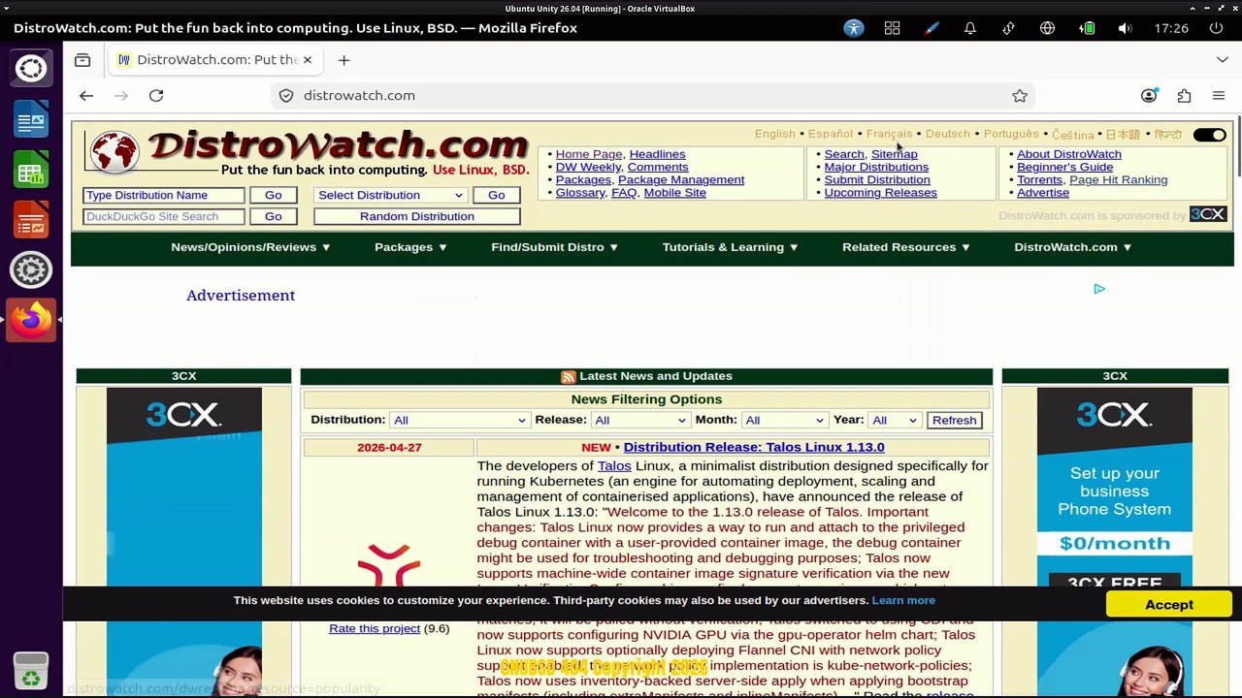Reload the current page
The image size is (1242, 698).
click(x=156, y=95)
